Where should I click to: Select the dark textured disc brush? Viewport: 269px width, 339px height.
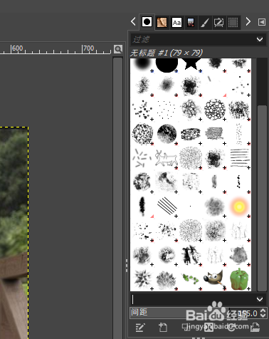coord(167,134)
